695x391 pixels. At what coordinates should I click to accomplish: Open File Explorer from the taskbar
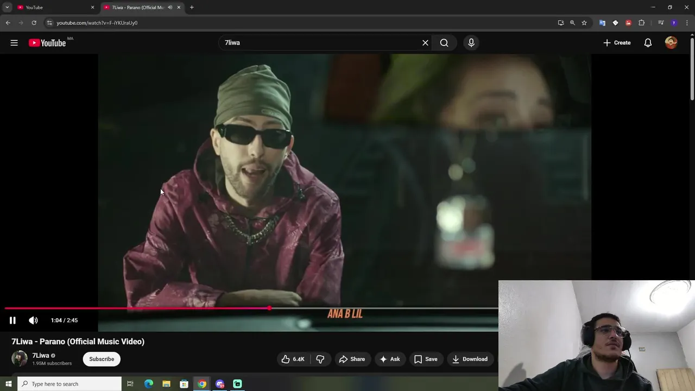[166, 384]
